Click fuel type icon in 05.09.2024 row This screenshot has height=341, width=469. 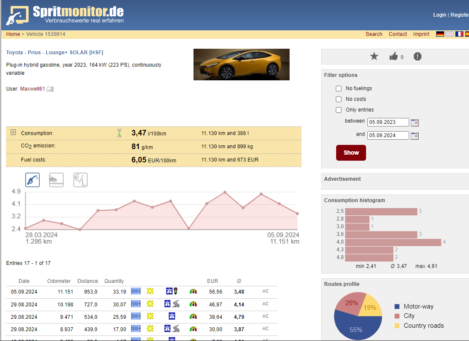click(x=136, y=291)
